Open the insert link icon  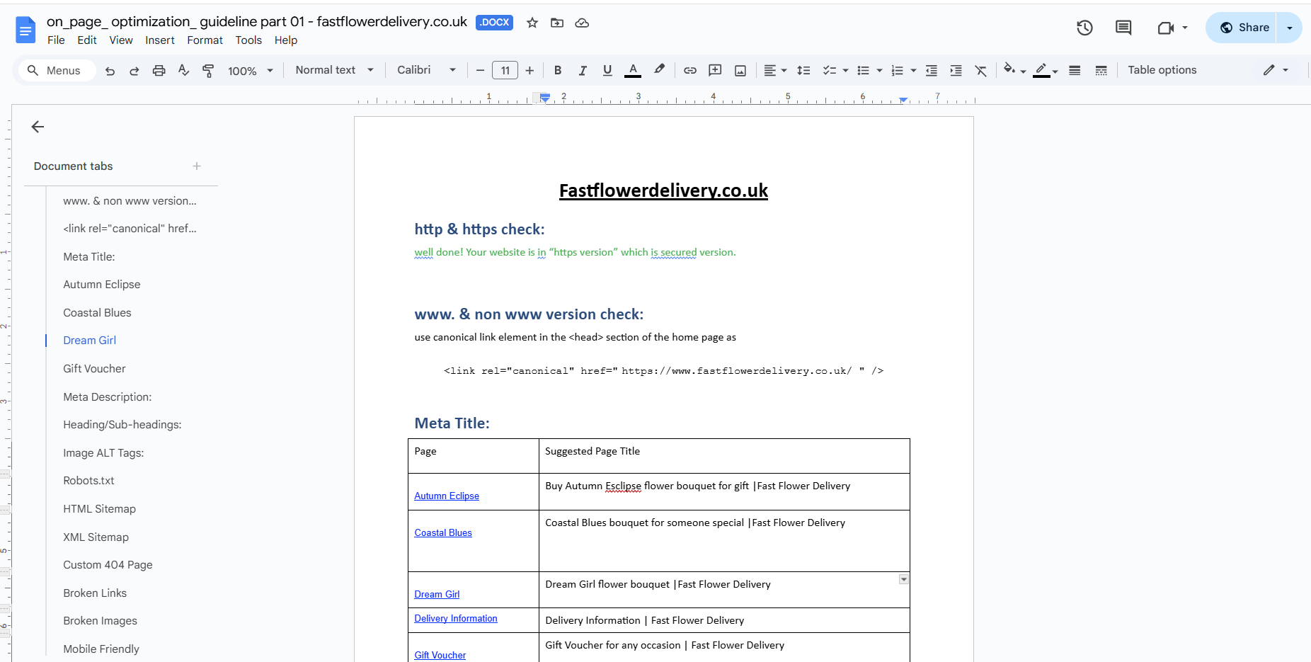(690, 70)
